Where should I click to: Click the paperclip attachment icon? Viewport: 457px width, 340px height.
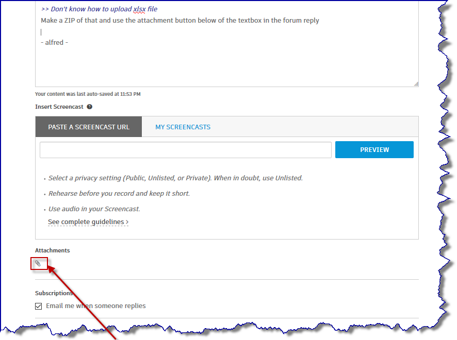click(x=38, y=263)
